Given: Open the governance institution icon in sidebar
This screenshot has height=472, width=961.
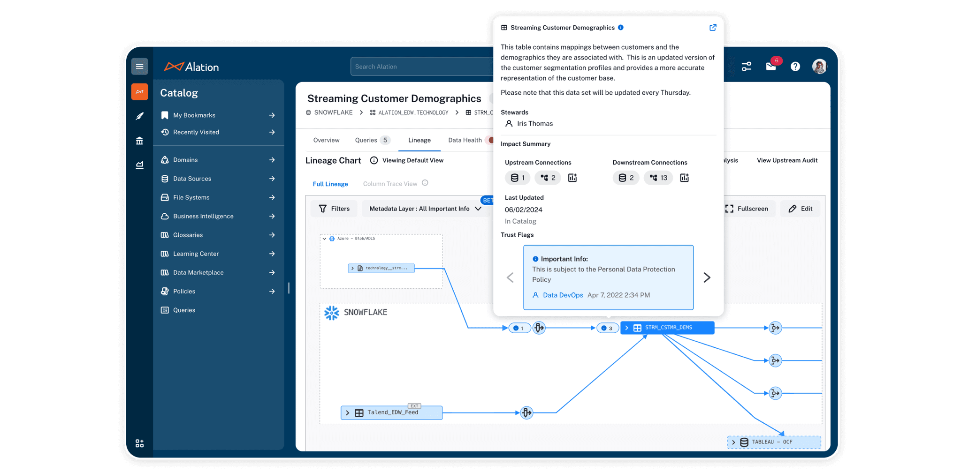Looking at the screenshot, I should point(139,140).
